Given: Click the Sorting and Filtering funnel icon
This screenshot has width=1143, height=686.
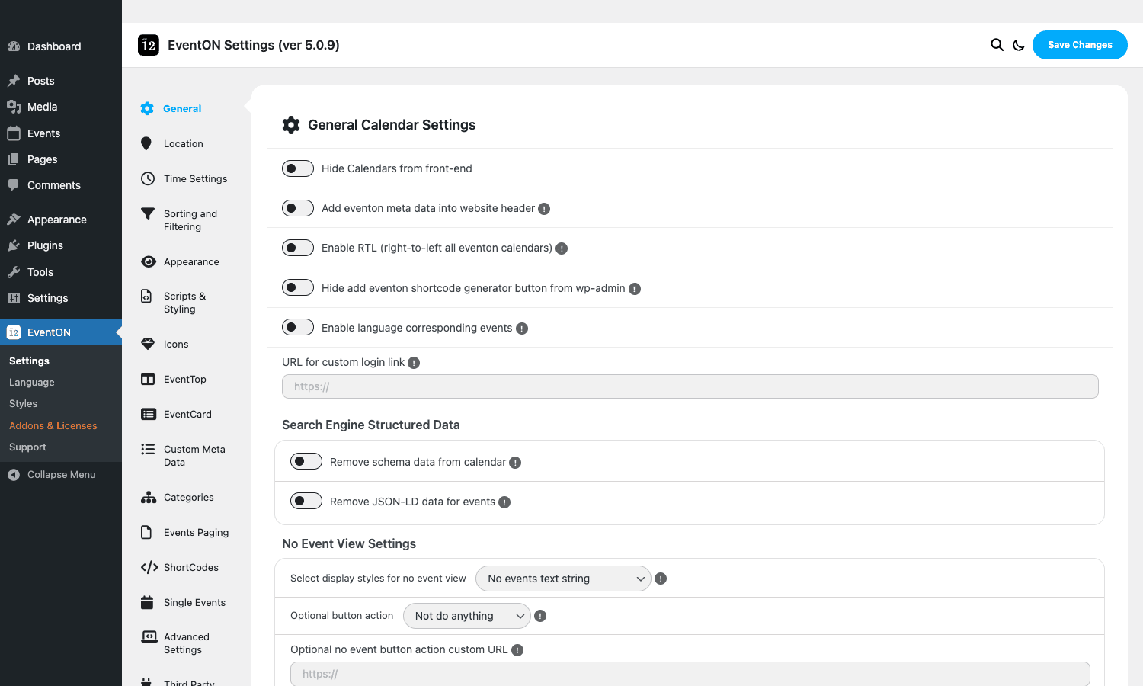Looking at the screenshot, I should [x=148, y=213].
